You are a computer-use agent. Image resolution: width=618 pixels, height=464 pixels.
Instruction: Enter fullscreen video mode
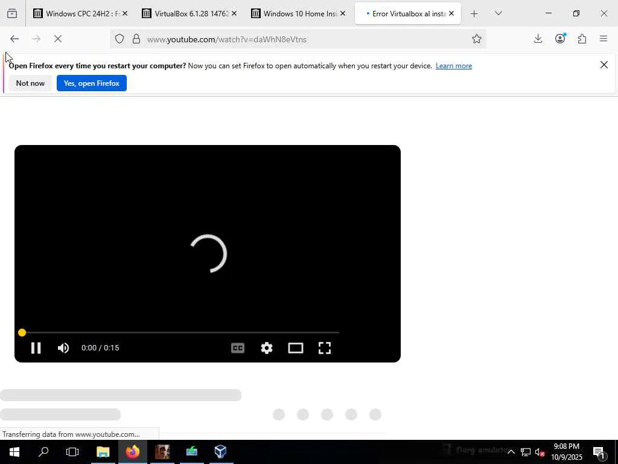(x=324, y=348)
